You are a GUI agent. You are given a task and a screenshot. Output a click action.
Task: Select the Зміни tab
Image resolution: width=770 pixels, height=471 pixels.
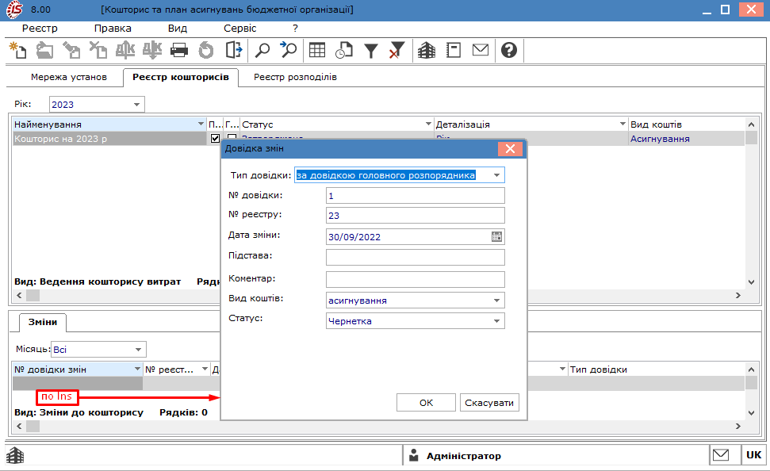(43, 322)
